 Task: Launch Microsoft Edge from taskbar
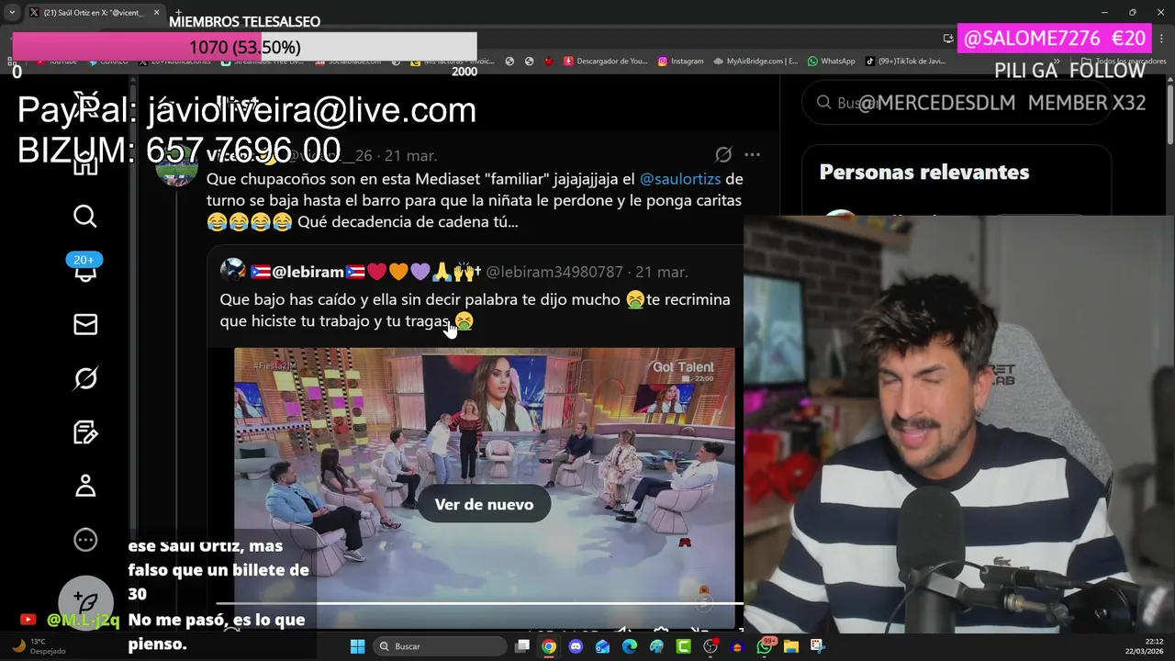tap(629, 646)
